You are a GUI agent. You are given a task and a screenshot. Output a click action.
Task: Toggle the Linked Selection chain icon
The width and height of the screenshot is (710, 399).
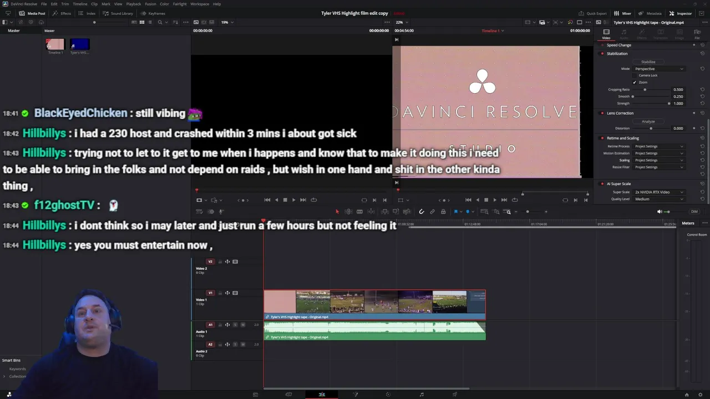(x=432, y=212)
